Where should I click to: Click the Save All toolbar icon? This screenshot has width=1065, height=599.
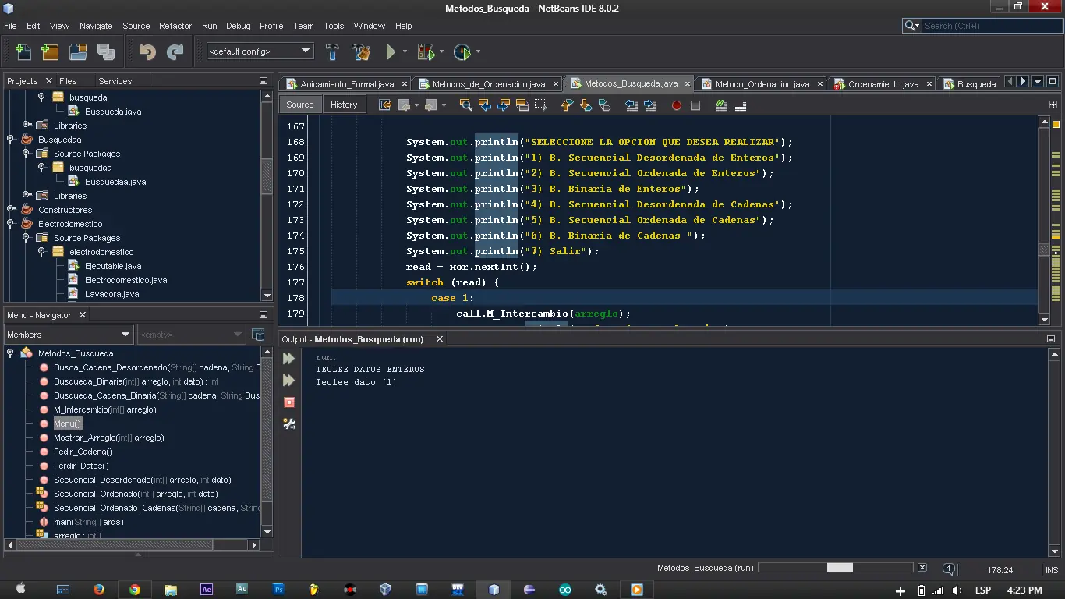coord(106,52)
